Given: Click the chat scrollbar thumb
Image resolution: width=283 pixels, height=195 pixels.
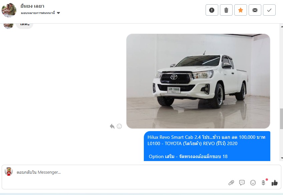Looking at the screenshot, I should pyautogui.click(x=281, y=119).
